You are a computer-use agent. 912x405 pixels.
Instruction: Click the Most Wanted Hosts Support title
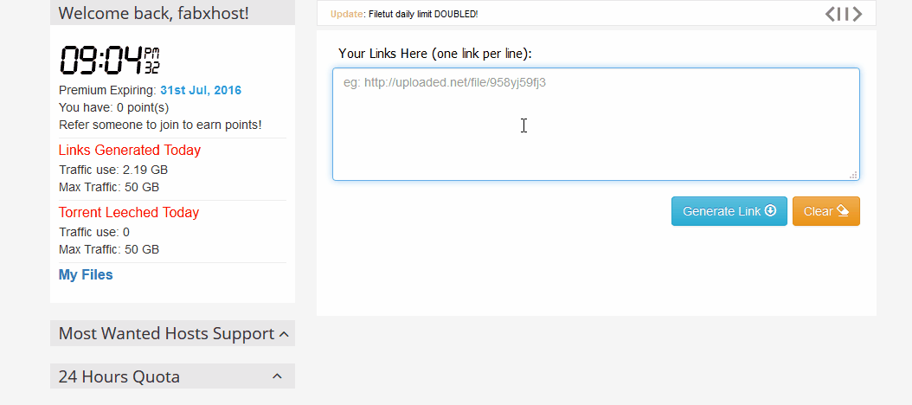pyautogui.click(x=166, y=333)
